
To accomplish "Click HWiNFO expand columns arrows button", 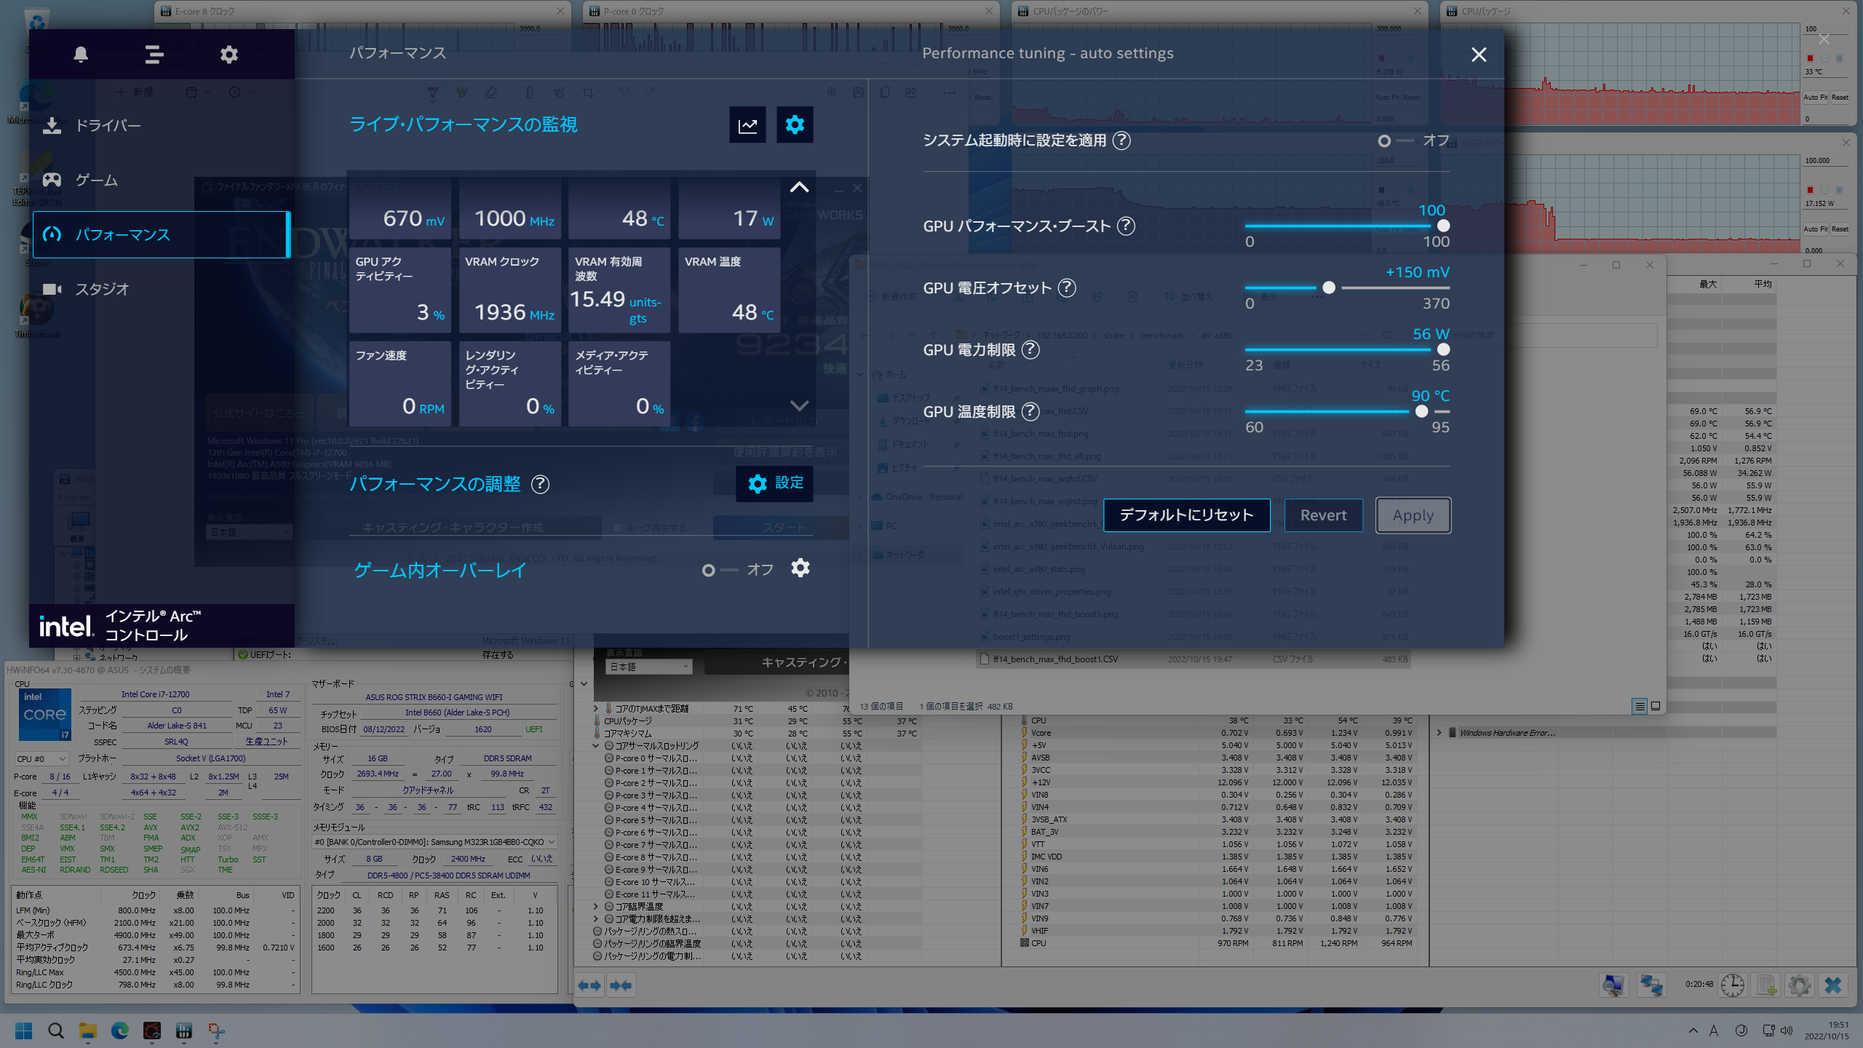I will click(589, 985).
